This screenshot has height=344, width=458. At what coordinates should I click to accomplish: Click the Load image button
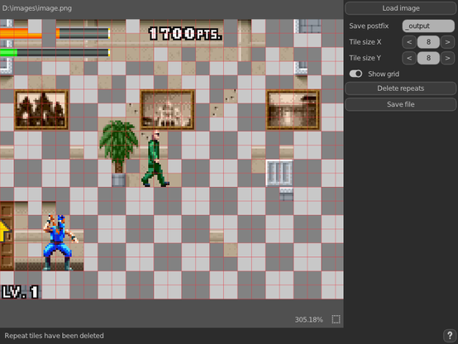pos(400,8)
